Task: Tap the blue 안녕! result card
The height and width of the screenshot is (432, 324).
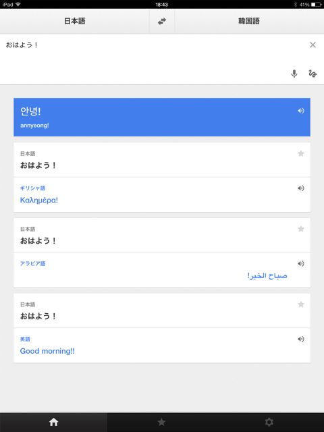Action: point(162,117)
